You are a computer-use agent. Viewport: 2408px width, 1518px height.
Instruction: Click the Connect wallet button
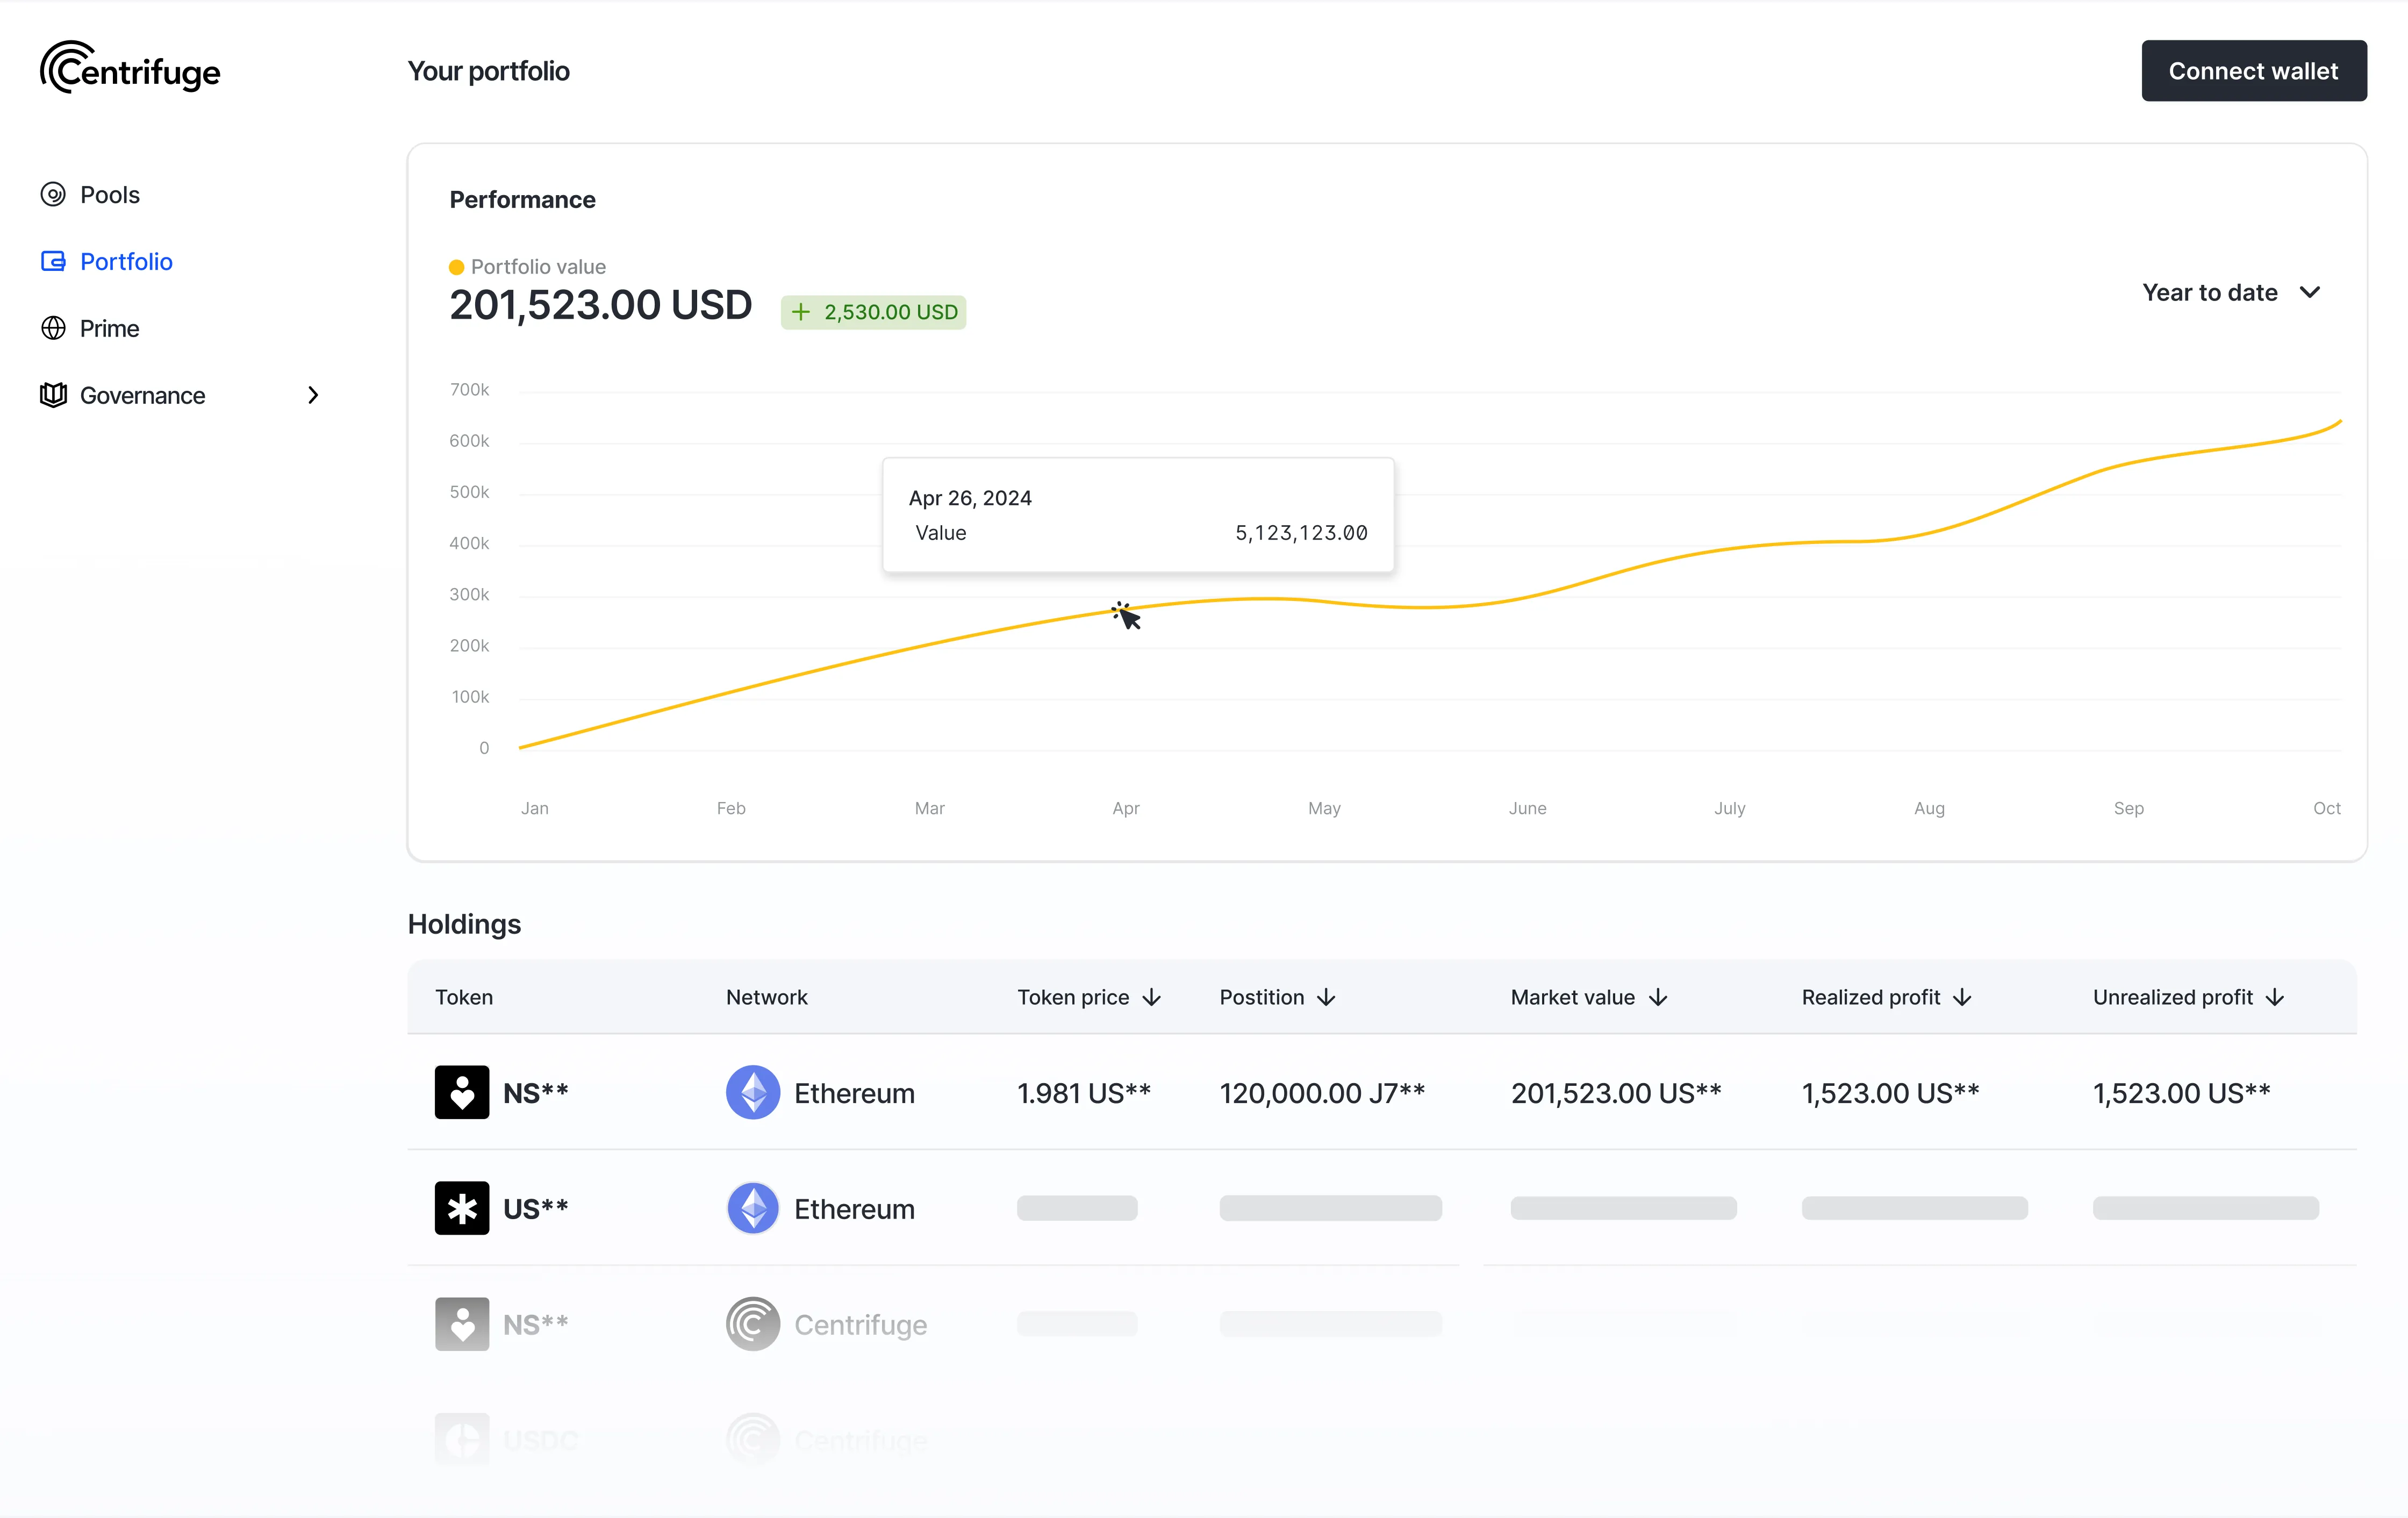pos(2253,71)
